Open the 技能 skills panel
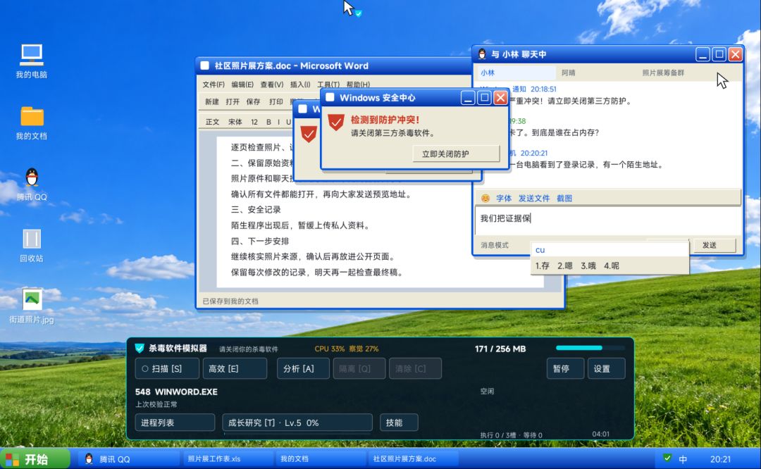The image size is (761, 469). [398, 423]
